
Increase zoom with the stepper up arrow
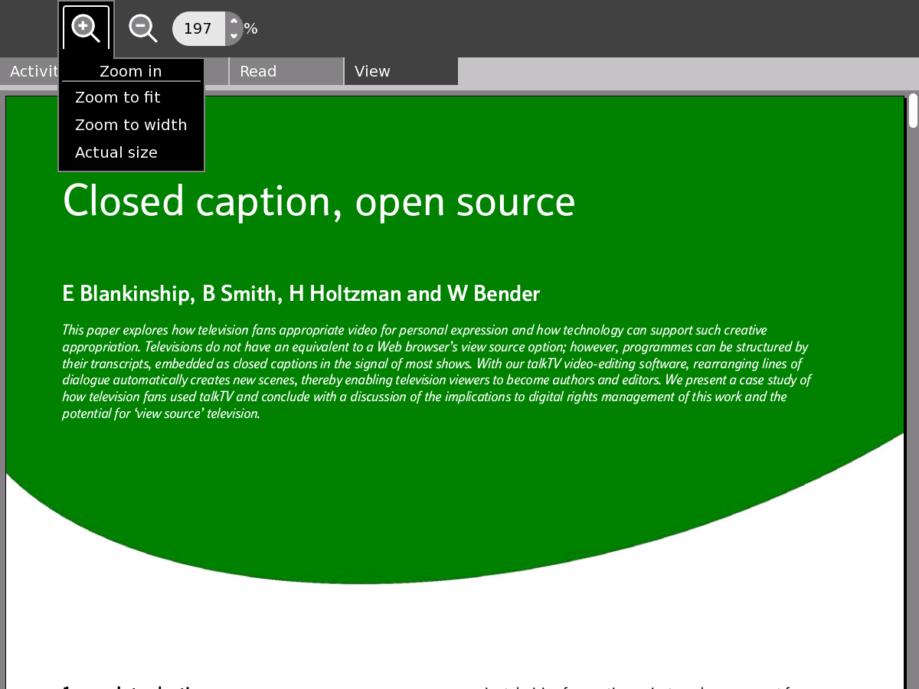[x=234, y=21]
